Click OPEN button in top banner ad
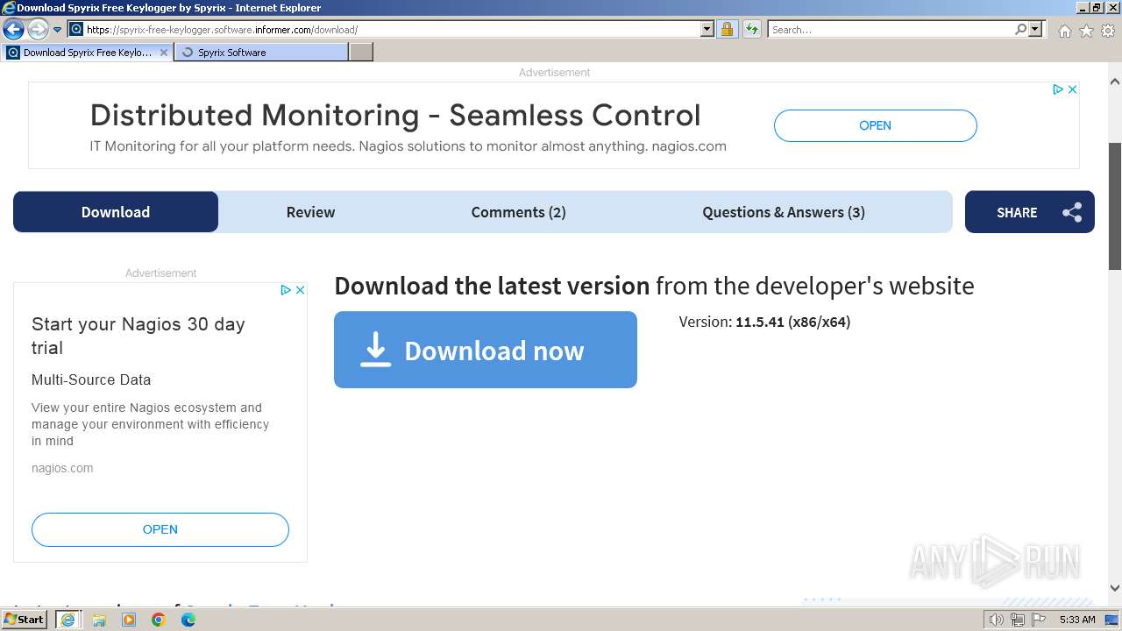 pyautogui.click(x=875, y=125)
